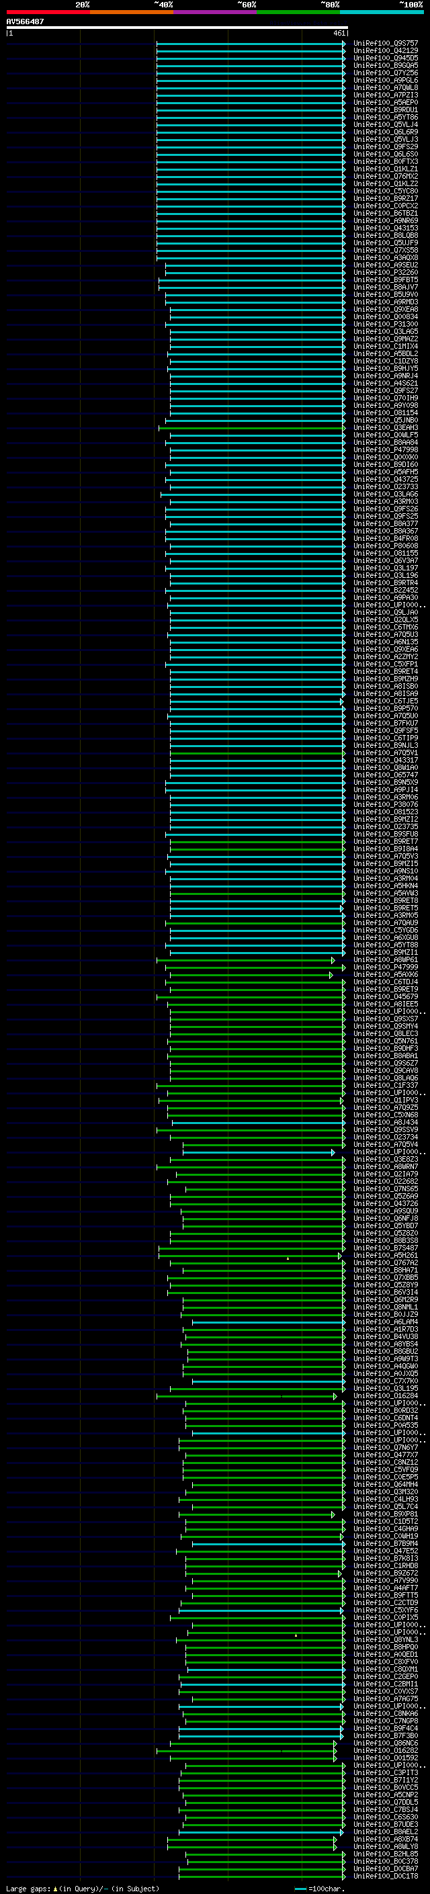Select hit UniRef100_A8WP61
This screenshot has height=1894, width=430.
pos(386,959)
